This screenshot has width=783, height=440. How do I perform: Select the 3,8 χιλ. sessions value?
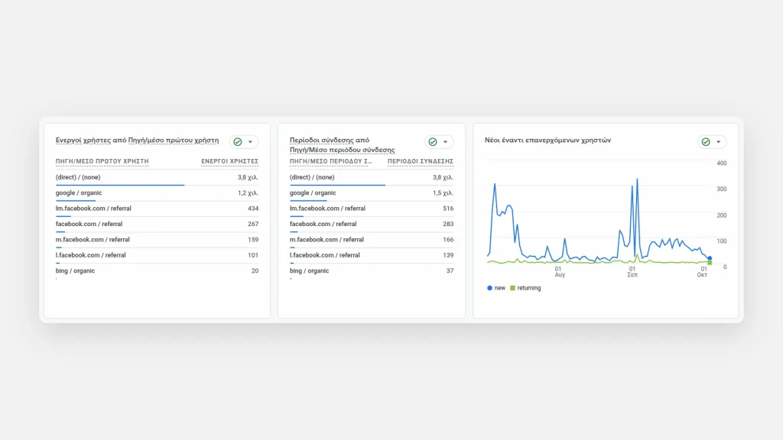443,177
